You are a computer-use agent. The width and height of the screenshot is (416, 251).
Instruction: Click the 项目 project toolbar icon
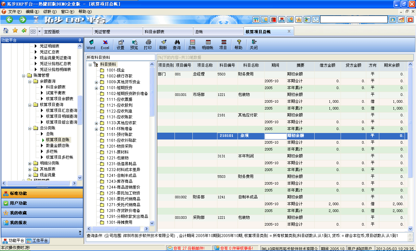pos(223,45)
